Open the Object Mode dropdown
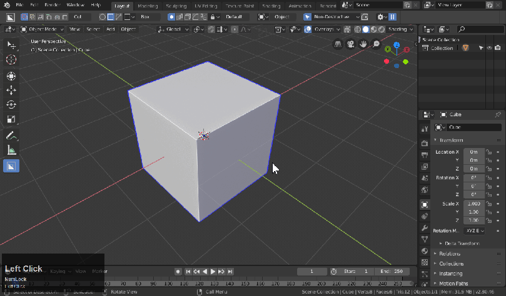The height and width of the screenshot is (296, 506). click(41, 29)
